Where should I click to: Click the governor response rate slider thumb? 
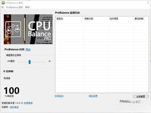tap(30, 62)
